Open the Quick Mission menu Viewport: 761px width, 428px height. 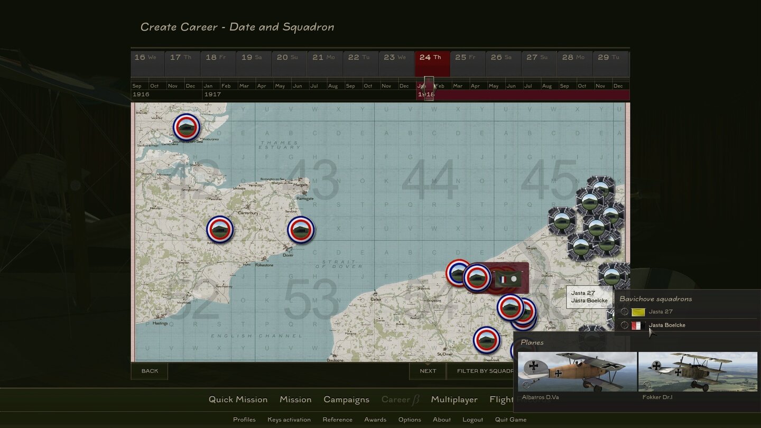(238, 399)
